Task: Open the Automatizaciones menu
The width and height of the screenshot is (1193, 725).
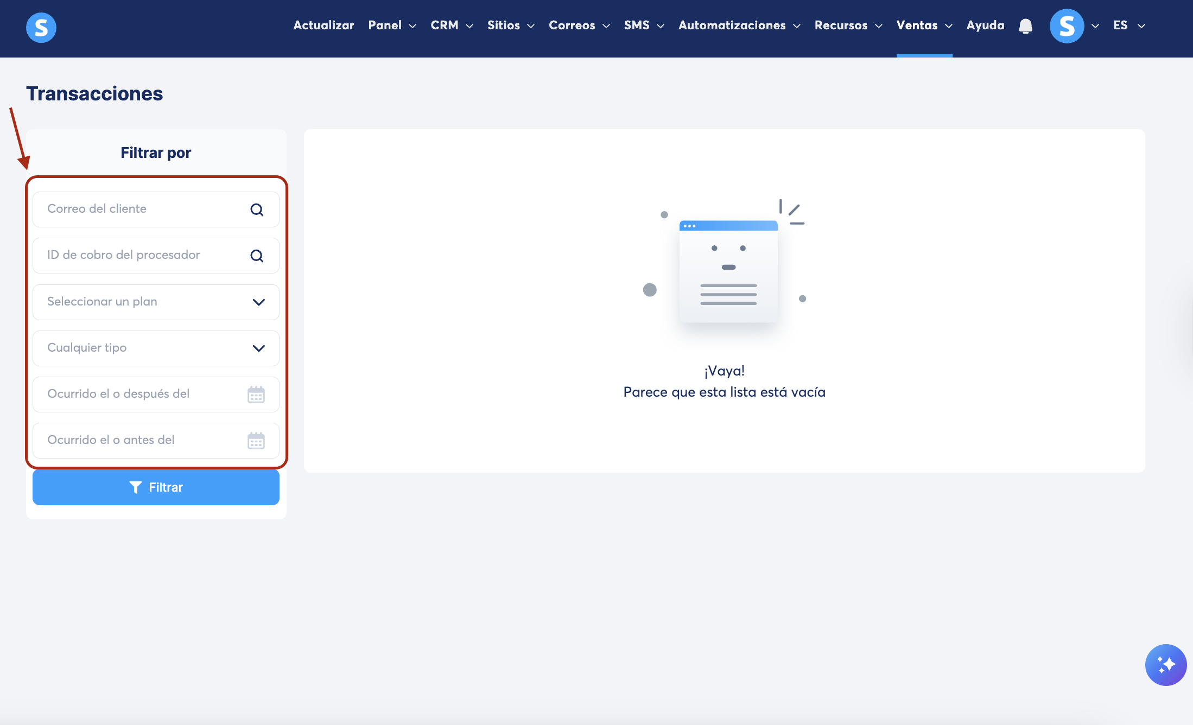Action: tap(739, 26)
